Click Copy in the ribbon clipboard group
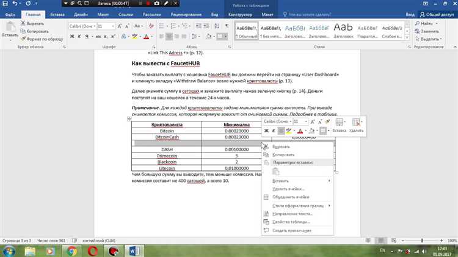 click(x=34, y=31)
